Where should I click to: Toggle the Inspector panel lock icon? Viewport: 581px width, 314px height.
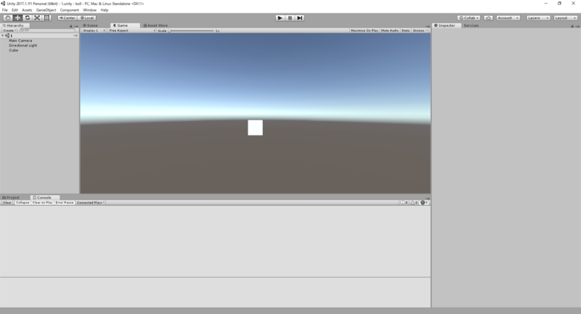(572, 26)
